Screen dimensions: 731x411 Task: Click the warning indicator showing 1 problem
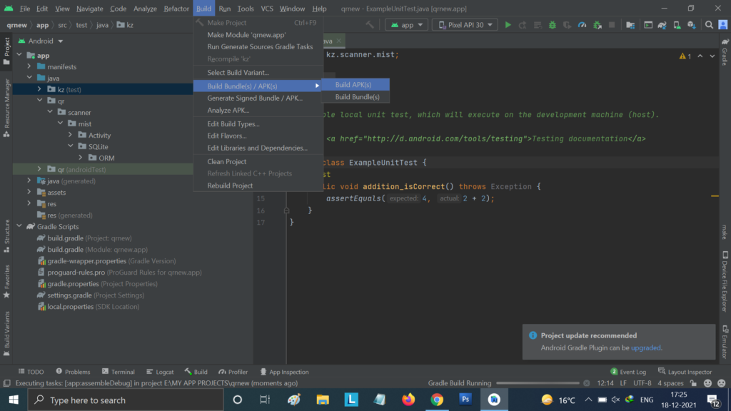[685, 56]
